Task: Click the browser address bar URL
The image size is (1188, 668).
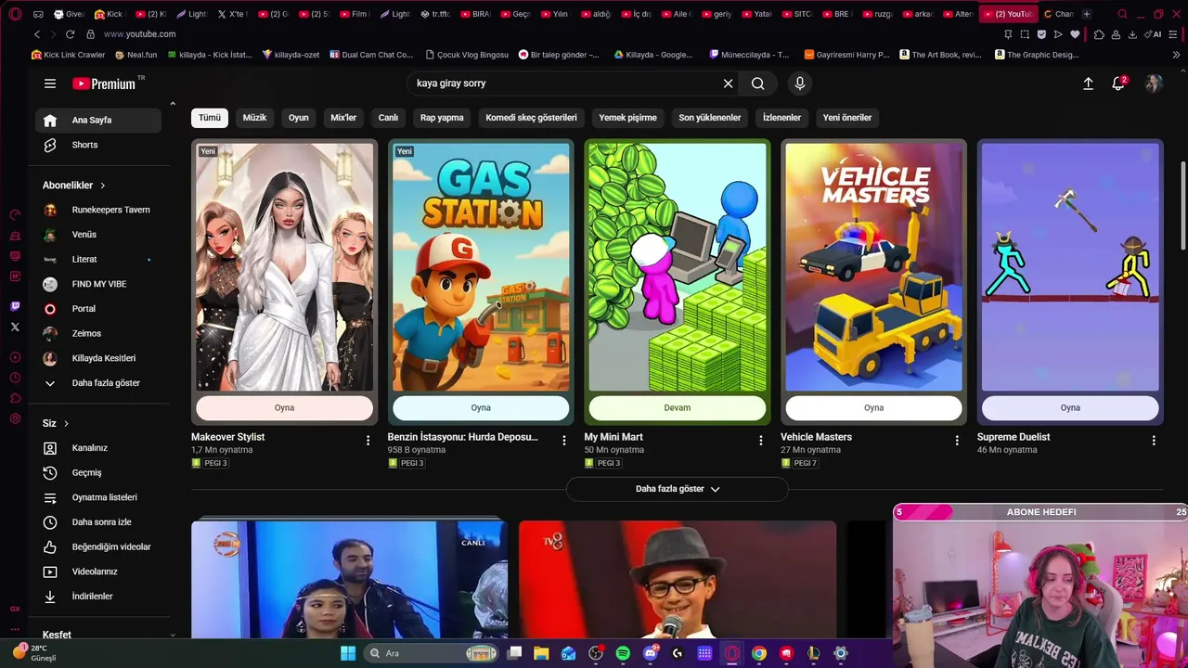Action: click(x=139, y=34)
